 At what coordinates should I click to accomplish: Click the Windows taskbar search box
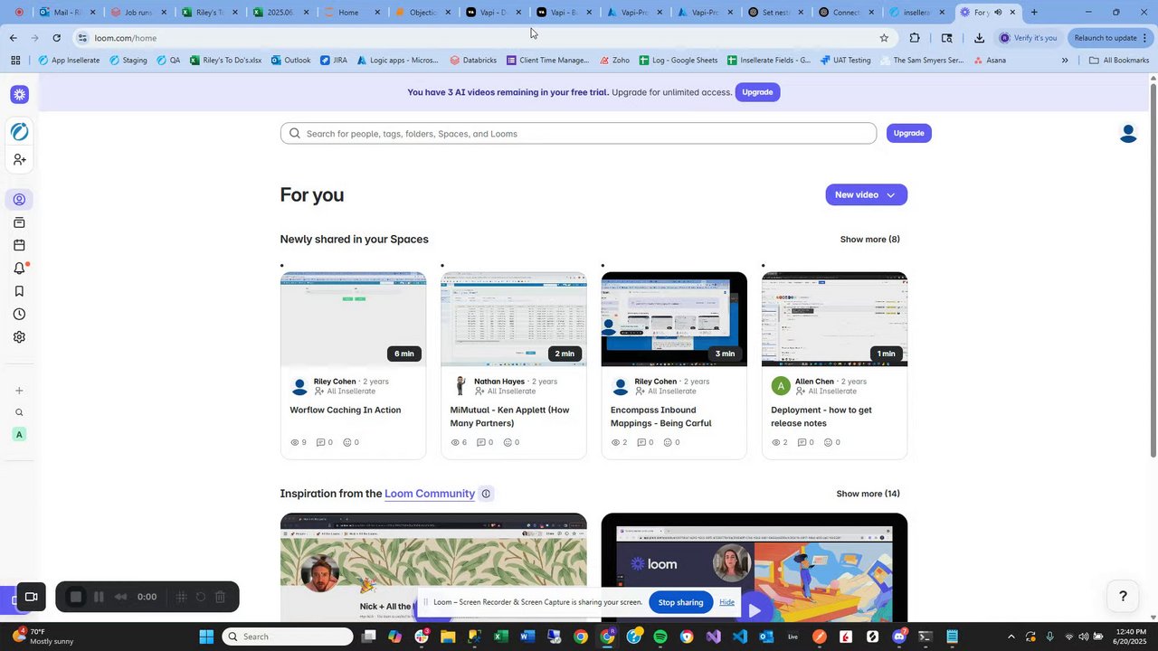pyautogui.click(x=288, y=637)
